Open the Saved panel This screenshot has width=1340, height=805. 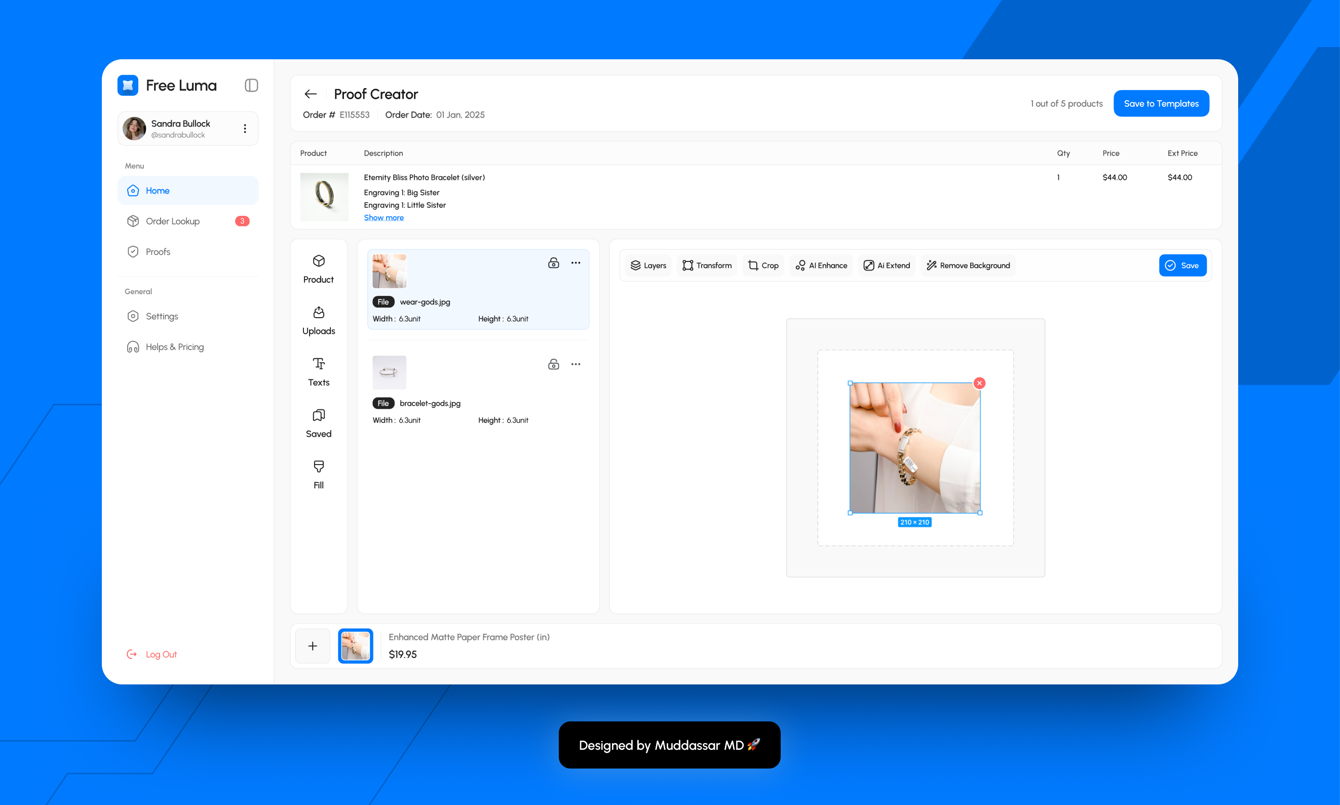[318, 423]
